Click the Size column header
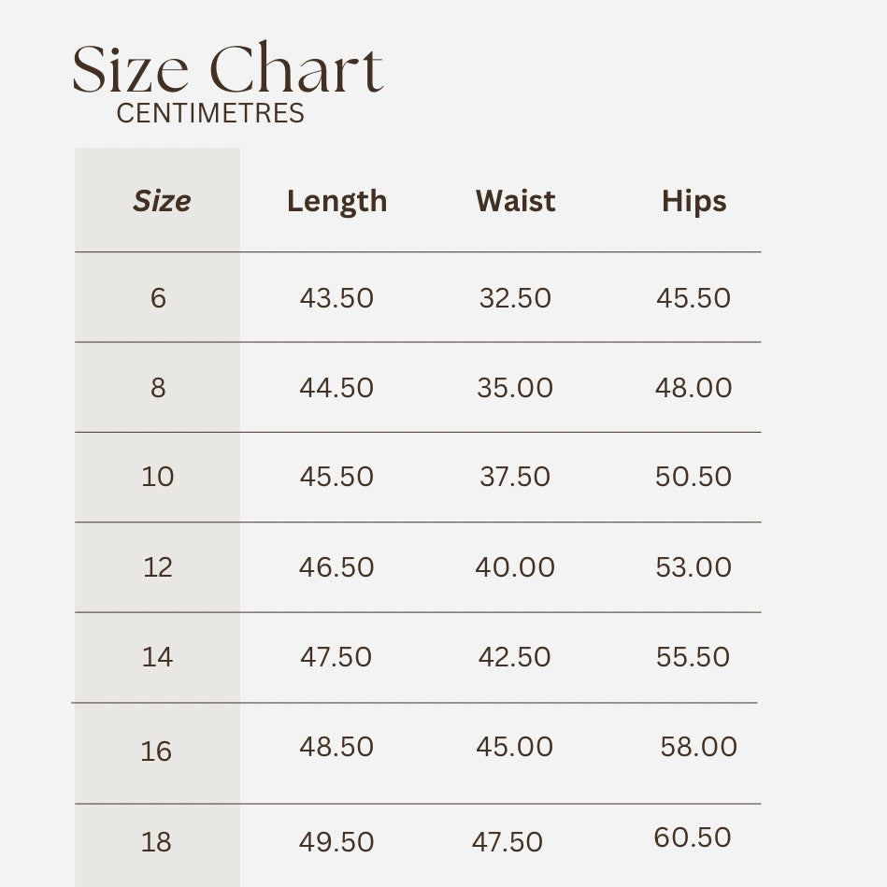 pyautogui.click(x=162, y=201)
